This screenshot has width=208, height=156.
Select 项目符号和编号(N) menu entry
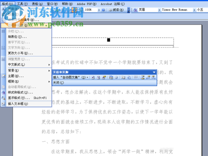[26, 20]
